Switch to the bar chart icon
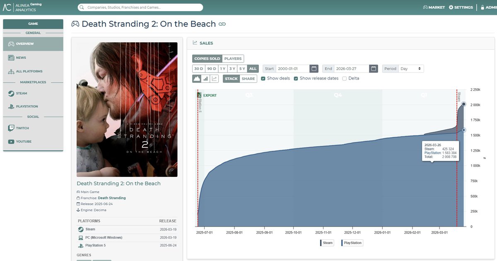 205,79
